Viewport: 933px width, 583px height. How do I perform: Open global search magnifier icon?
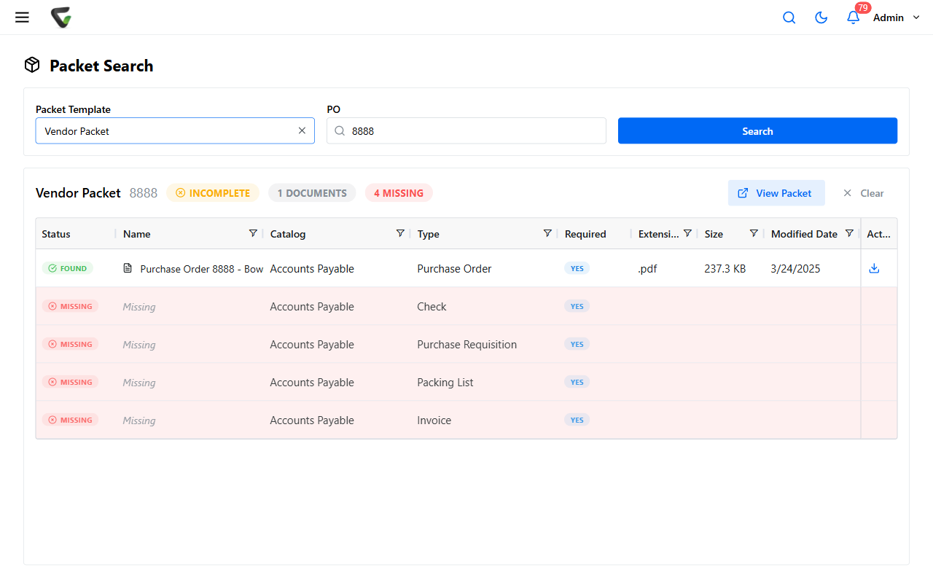coord(789,17)
